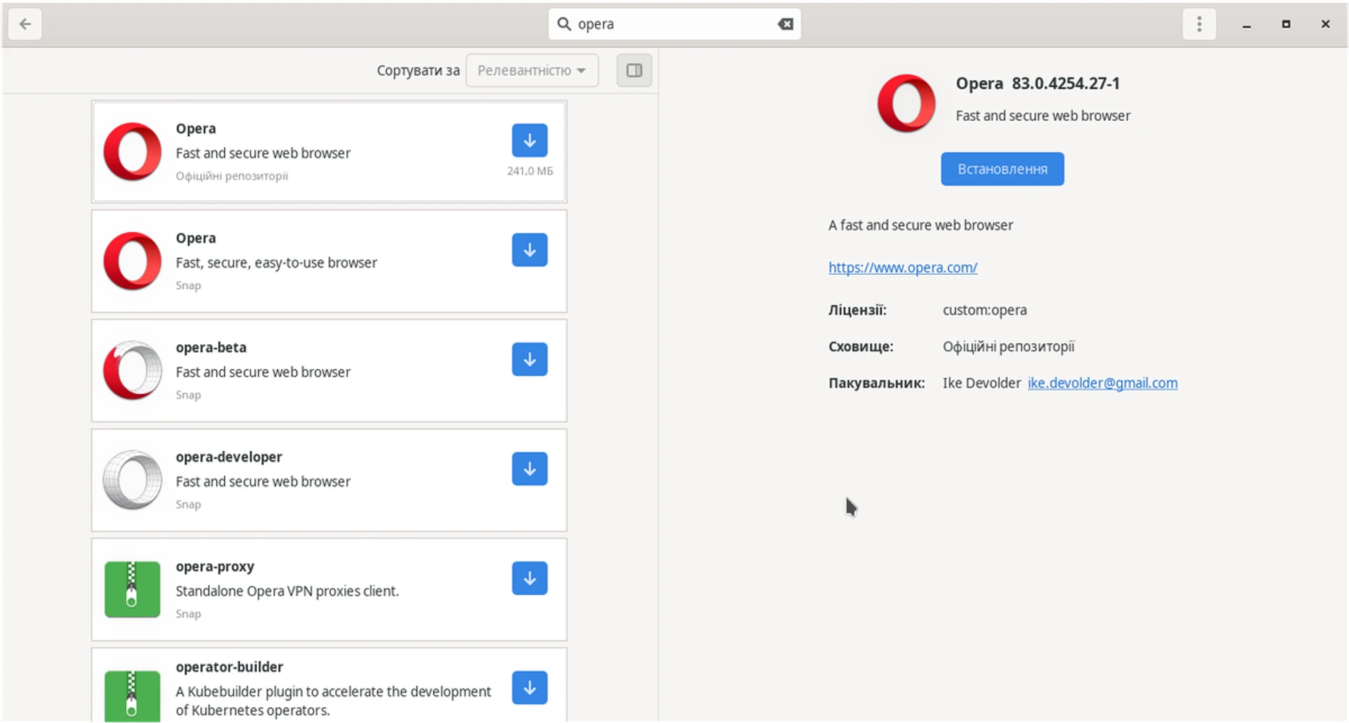Click the 241,0 МБ size label
Viewport: 1349px width, 723px height.
[530, 171]
